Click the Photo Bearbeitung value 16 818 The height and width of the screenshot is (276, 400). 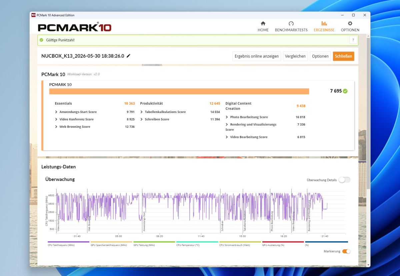pyautogui.click(x=300, y=117)
